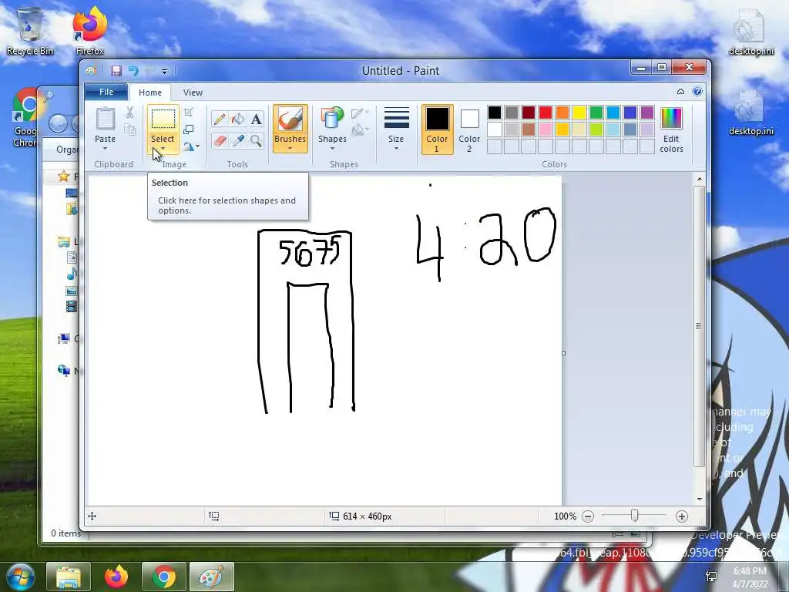This screenshot has height=592, width=789.
Task: Click the Cut scissors icon
Action: point(129,113)
